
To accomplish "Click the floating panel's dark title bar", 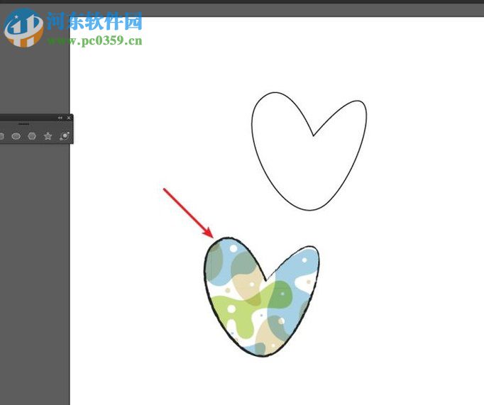I will pos(28,118).
